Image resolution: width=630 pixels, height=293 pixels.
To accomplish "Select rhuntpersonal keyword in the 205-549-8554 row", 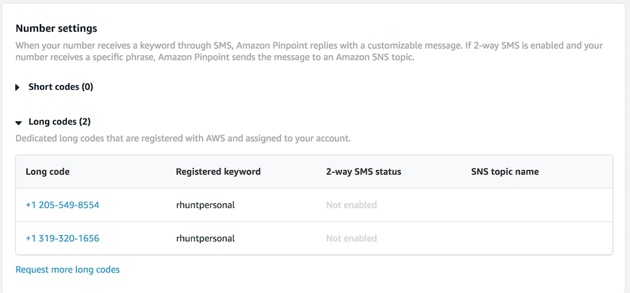I will [x=205, y=205].
